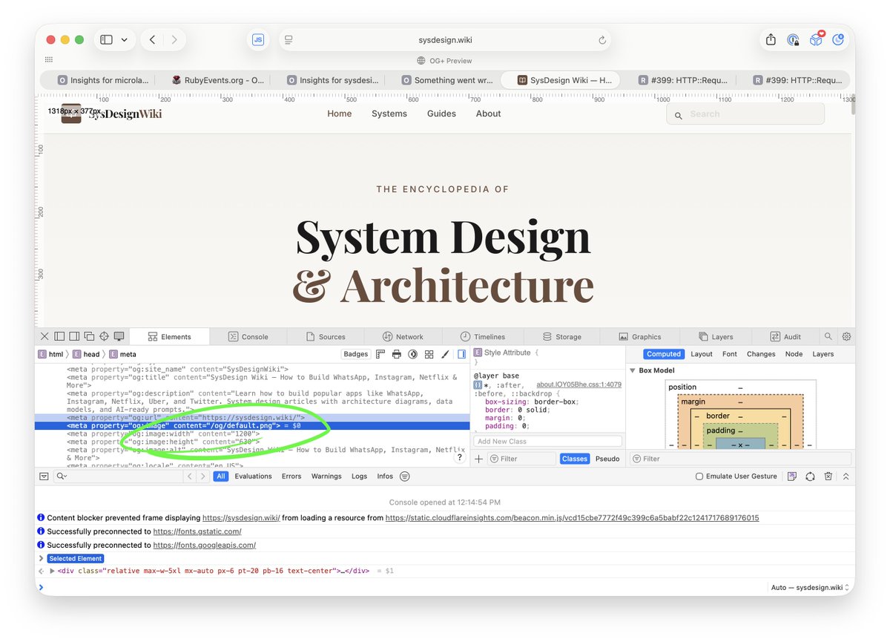Switch to the Network inspector tab
This screenshot has height=642, width=890.
pos(403,336)
